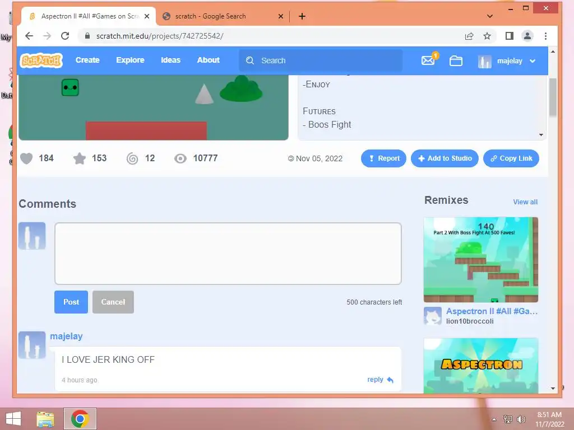Open View all remixes link
Viewport: 574px width, 430px height.
coord(525,202)
